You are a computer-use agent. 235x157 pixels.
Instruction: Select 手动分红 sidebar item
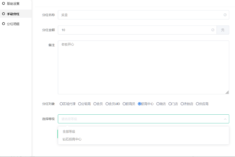click(x=13, y=14)
